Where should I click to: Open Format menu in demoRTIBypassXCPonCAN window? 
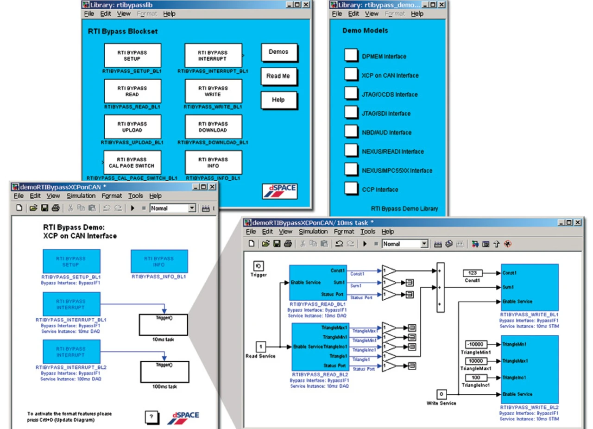click(112, 196)
